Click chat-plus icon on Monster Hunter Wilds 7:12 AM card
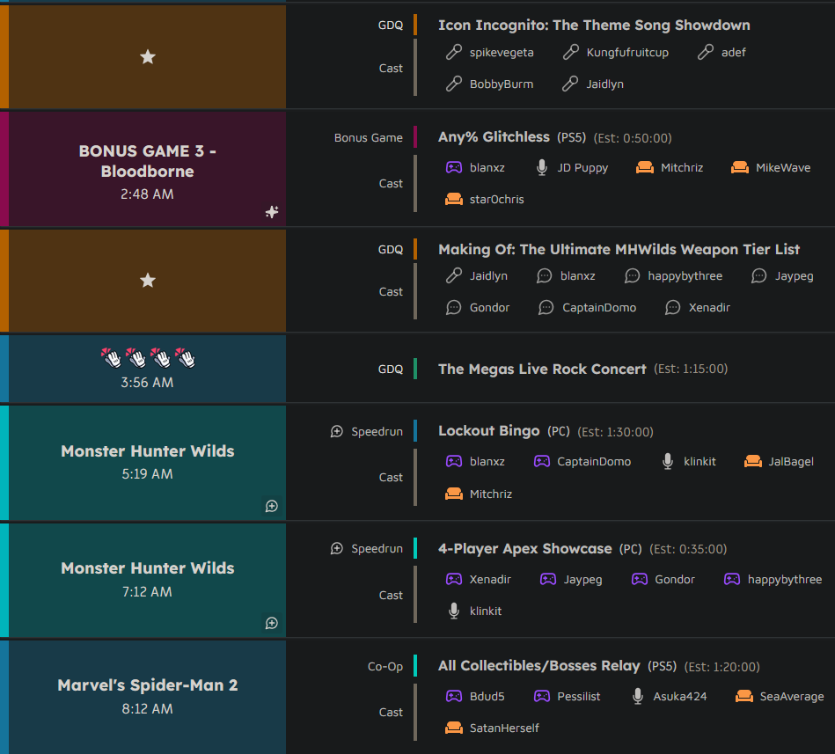This screenshot has width=835, height=754. (x=272, y=623)
